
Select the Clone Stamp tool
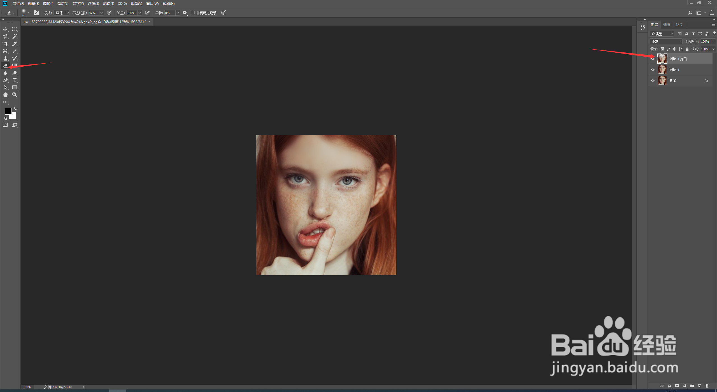pos(5,58)
